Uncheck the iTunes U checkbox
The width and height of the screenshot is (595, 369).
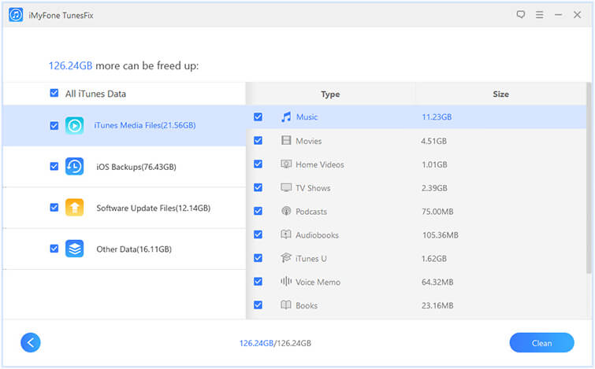tap(258, 258)
